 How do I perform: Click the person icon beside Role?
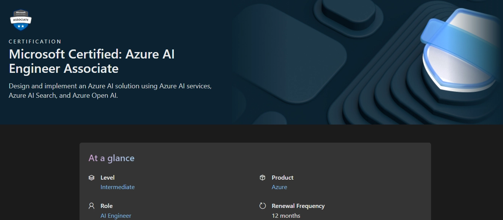91,206
